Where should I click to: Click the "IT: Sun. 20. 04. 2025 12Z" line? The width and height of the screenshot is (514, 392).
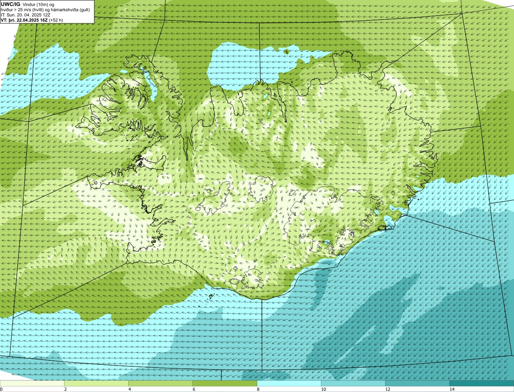coord(26,14)
